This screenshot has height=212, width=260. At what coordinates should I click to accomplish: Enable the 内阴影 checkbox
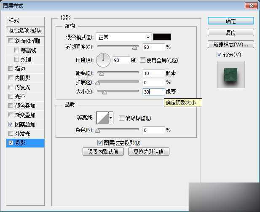click(11, 78)
